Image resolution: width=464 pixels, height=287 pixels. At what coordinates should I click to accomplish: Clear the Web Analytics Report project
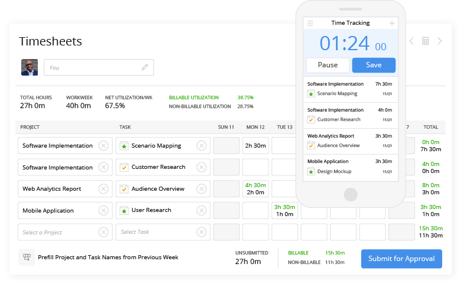pyautogui.click(x=103, y=189)
